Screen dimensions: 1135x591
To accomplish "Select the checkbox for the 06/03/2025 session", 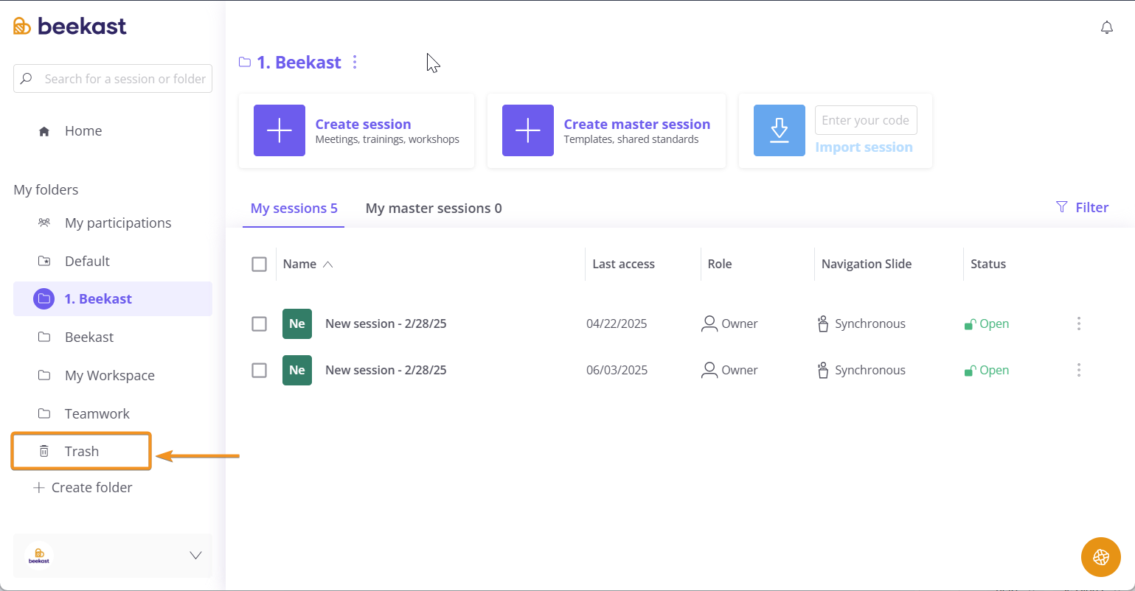I will tap(259, 370).
